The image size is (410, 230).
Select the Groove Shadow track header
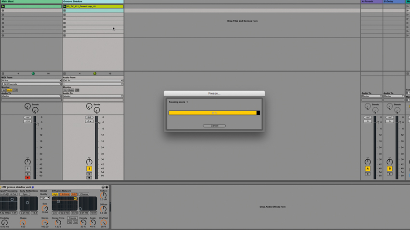(93, 1)
